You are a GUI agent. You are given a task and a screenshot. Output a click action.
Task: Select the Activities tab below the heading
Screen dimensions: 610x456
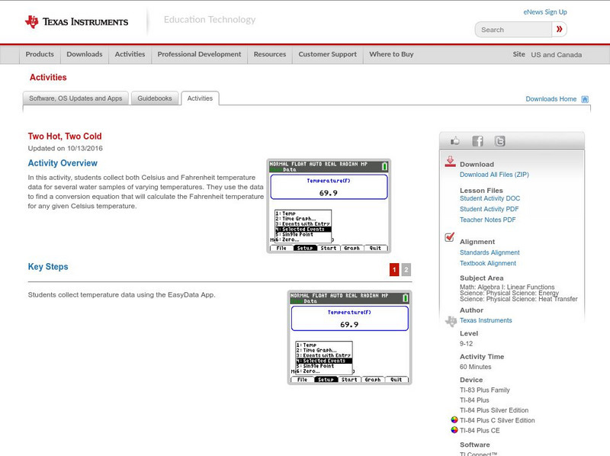pos(200,98)
